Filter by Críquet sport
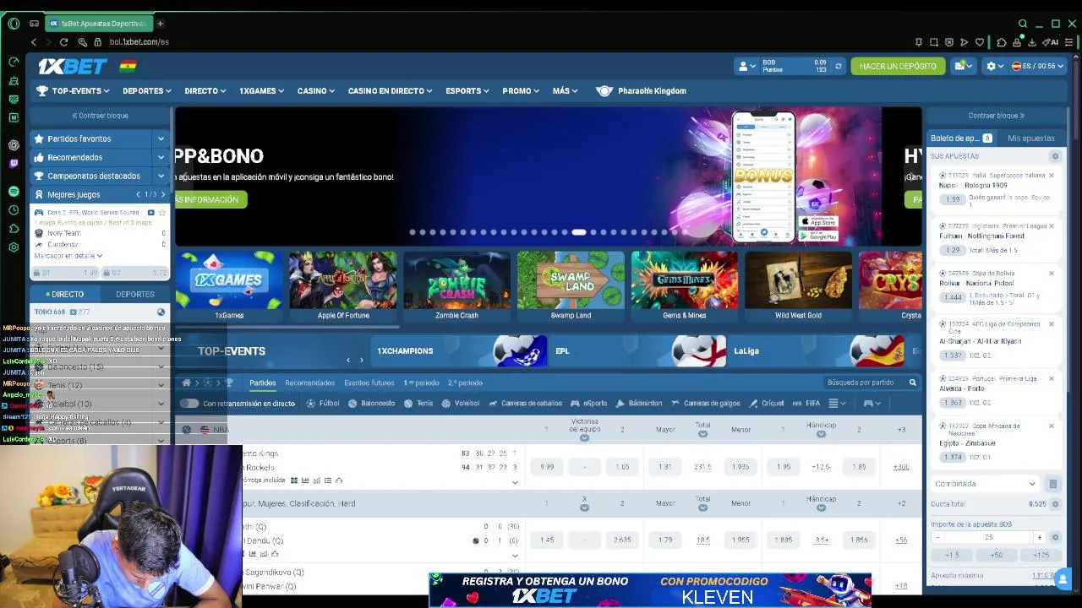The image size is (1082, 608). pyautogui.click(x=767, y=404)
